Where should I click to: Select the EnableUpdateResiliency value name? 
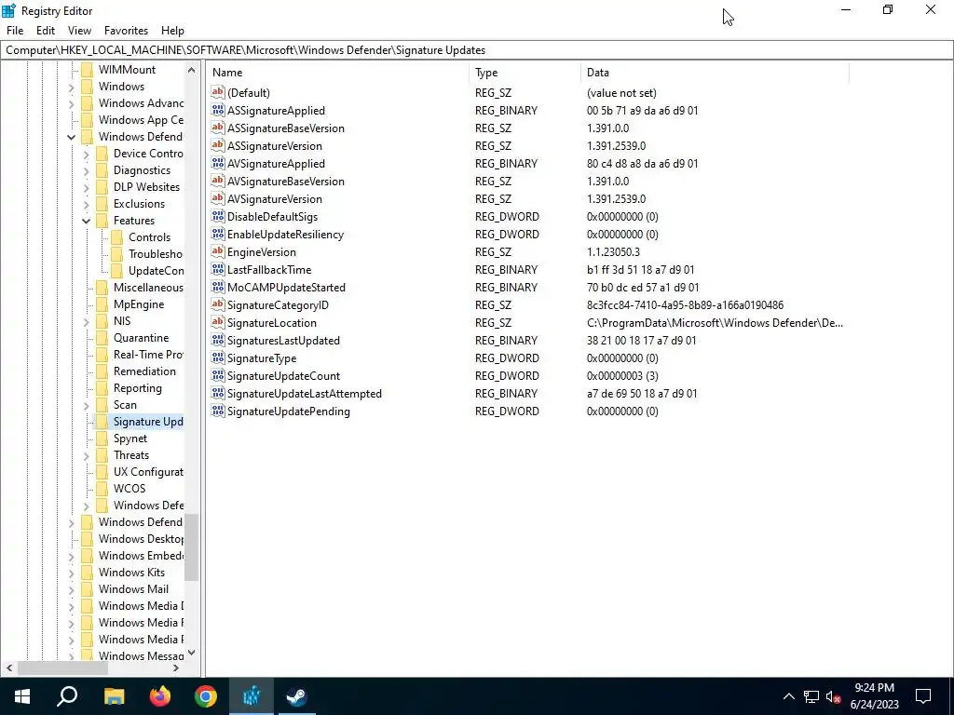click(x=285, y=234)
